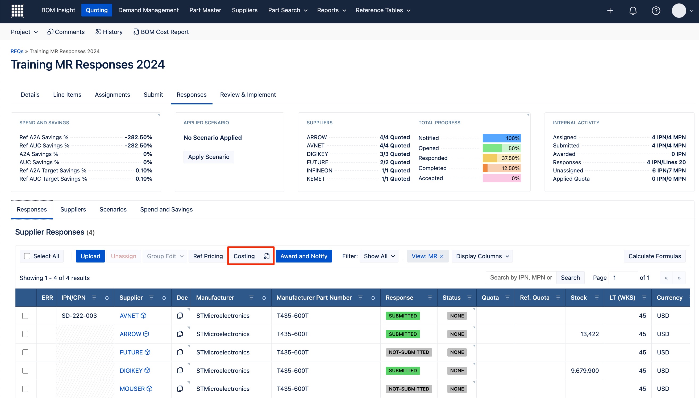
Task: Check the DIGIKEY row checkbox
Action: coord(25,371)
